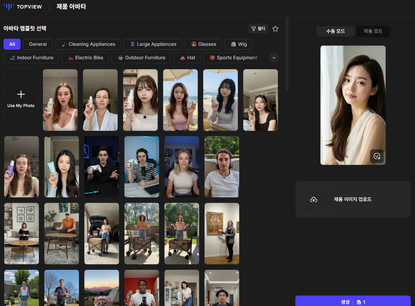Select the man in hat in hallway avatar

222,288
